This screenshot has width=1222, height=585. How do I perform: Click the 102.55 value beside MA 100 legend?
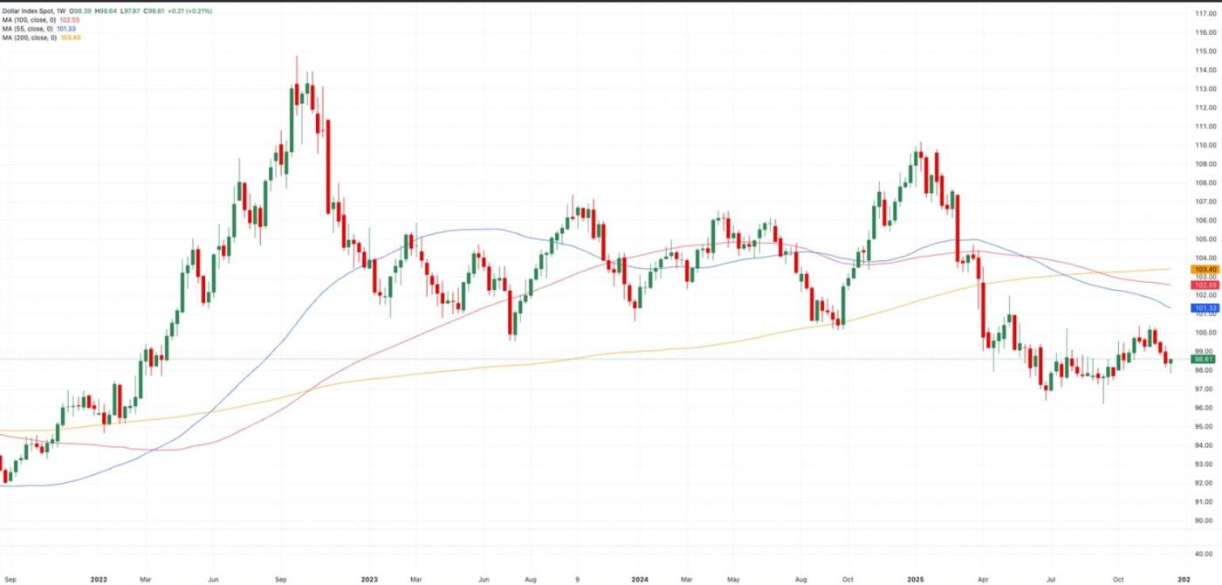point(70,20)
